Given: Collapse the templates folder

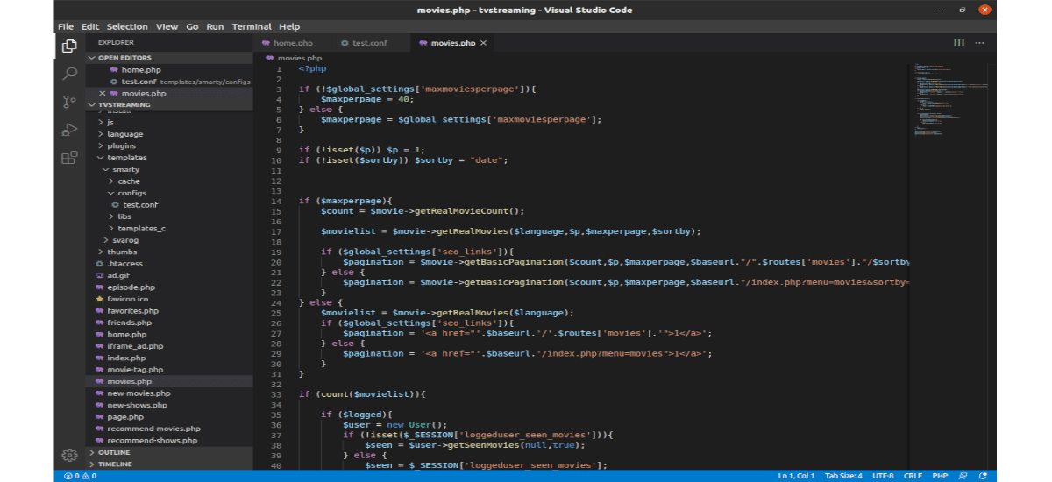Looking at the screenshot, I should 126,158.
